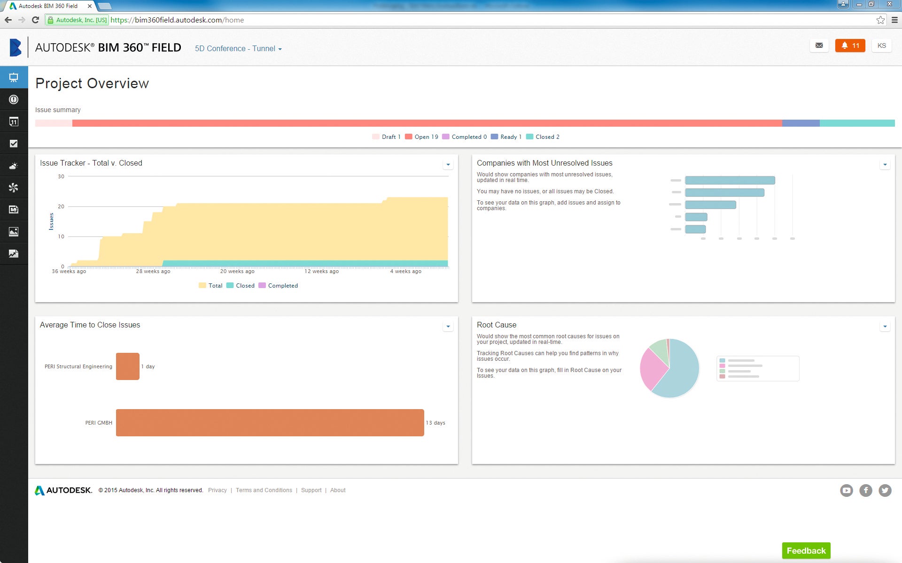902x563 pixels.
Task: Open the Reports chart sidebar icon
Action: point(14,254)
